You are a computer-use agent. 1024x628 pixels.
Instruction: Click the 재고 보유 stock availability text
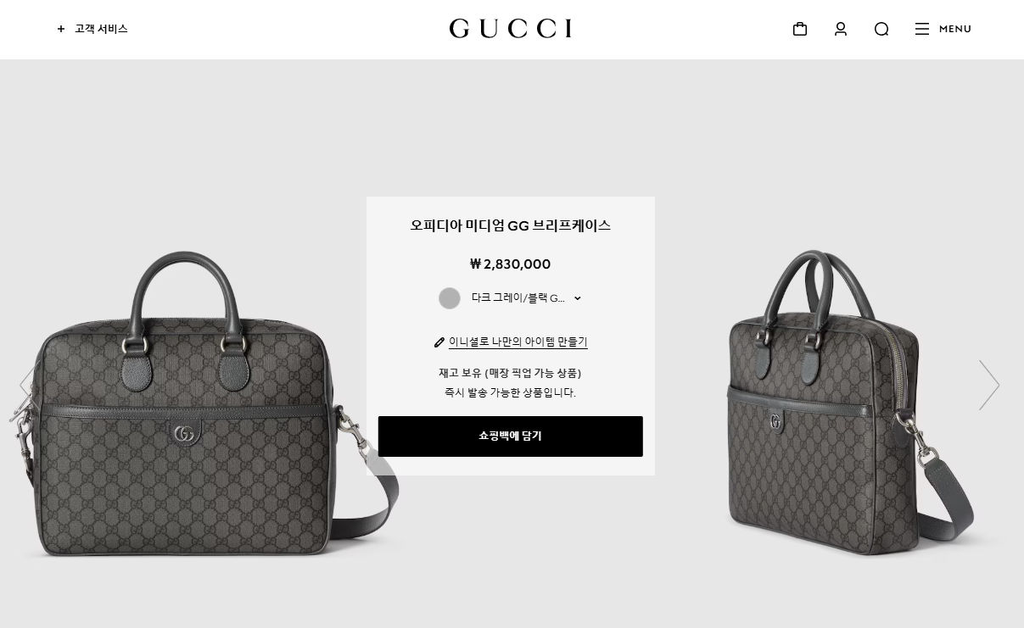[x=511, y=373]
